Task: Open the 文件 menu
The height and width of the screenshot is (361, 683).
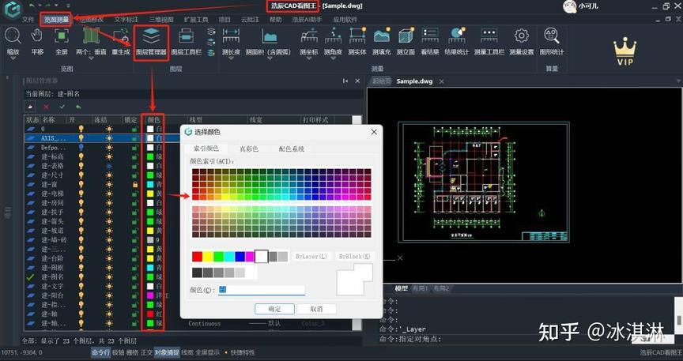Action: tap(28, 20)
